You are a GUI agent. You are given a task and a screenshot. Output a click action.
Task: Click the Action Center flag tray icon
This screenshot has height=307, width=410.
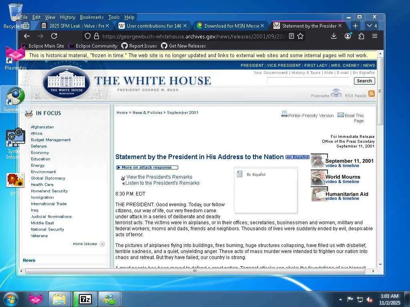pos(350,299)
